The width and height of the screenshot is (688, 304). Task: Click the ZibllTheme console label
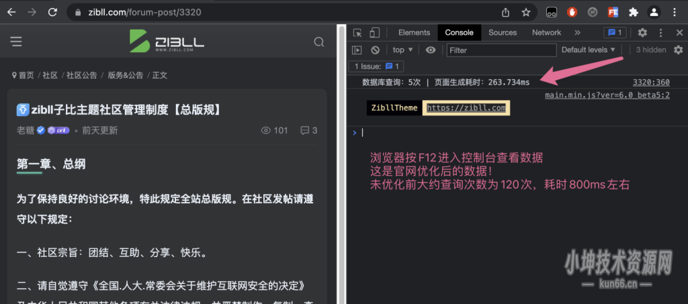tap(394, 108)
